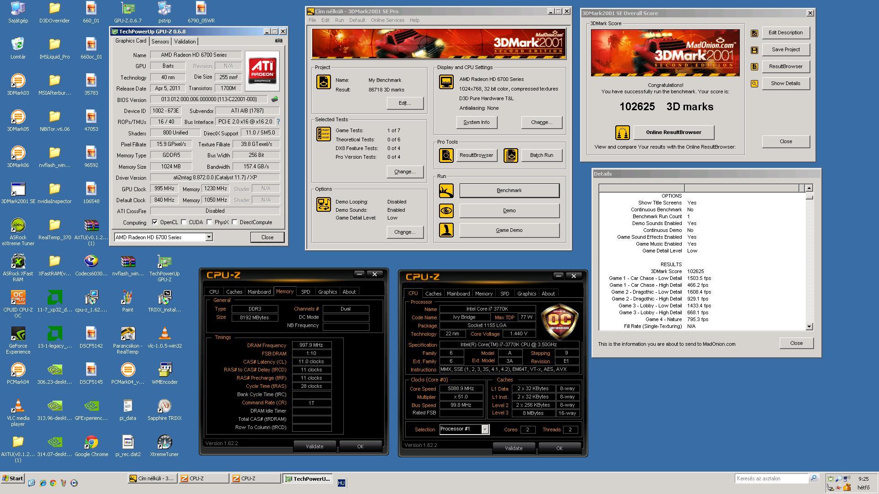Click the System Info button

pyautogui.click(x=476, y=122)
